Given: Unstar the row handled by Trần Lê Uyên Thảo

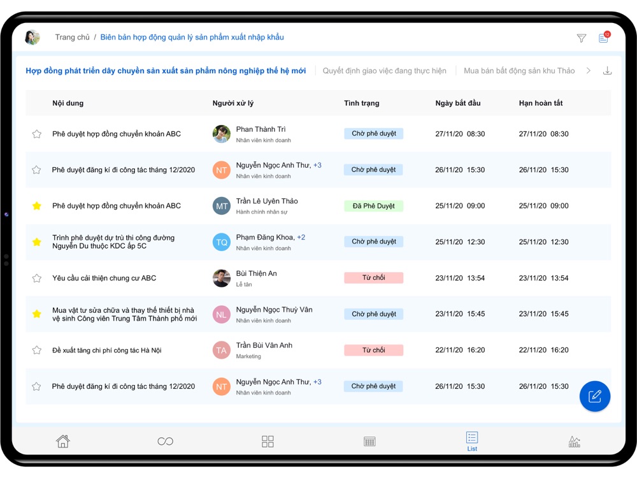Looking at the screenshot, I should pyautogui.click(x=36, y=206).
